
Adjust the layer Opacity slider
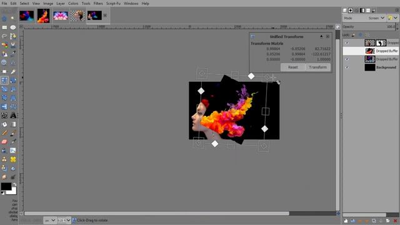click(x=369, y=27)
